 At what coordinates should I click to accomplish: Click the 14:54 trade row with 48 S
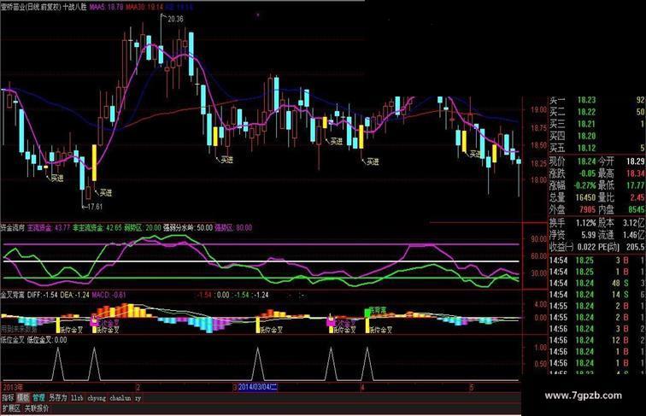tap(596, 284)
